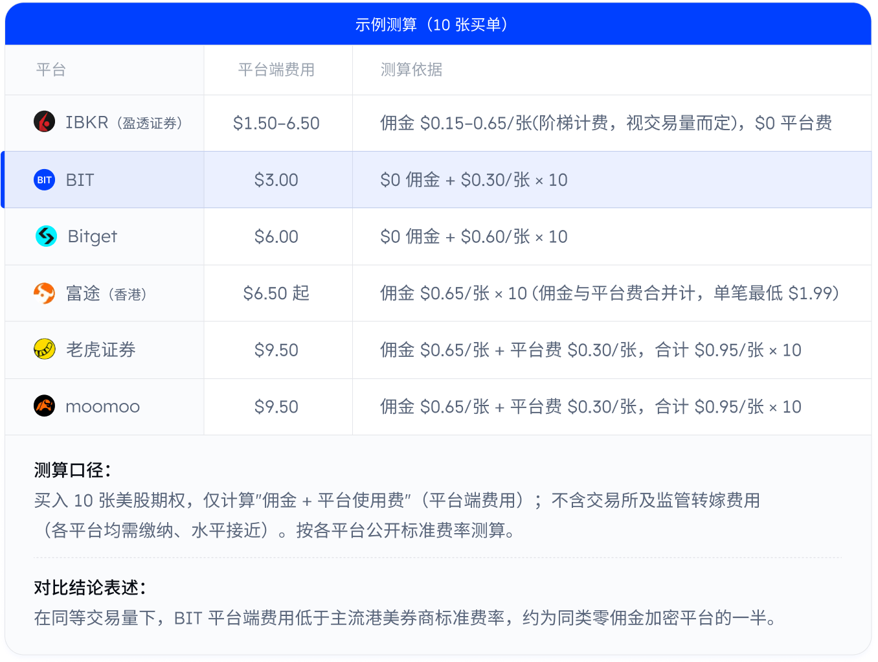
Task: Select the BIT platform name
Action: (x=80, y=179)
